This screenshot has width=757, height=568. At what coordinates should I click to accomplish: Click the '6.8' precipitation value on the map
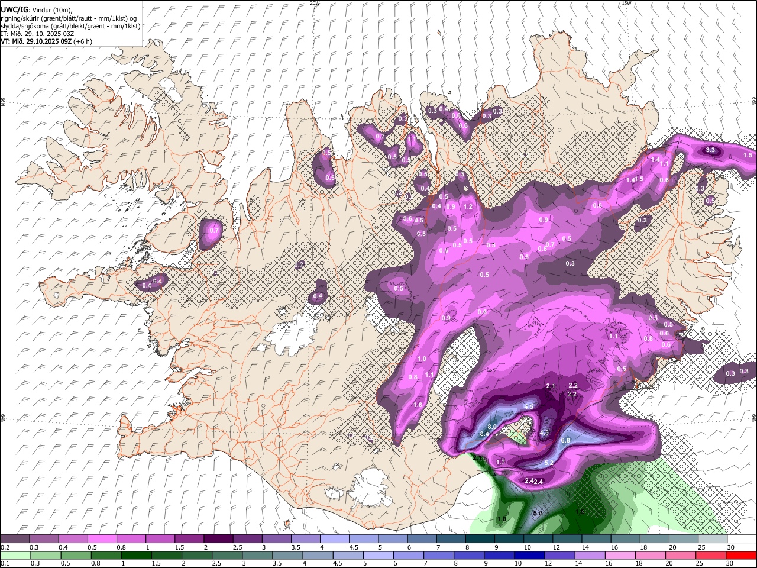(565, 440)
